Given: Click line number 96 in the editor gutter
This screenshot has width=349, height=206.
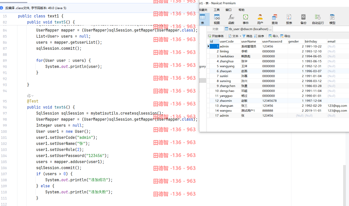Looking at the screenshot, I should (5, 107).
